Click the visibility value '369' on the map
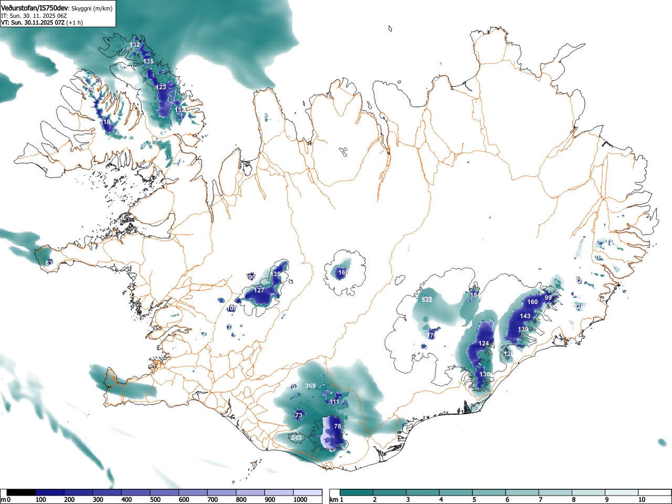The width and height of the screenshot is (672, 504). pyautogui.click(x=310, y=386)
